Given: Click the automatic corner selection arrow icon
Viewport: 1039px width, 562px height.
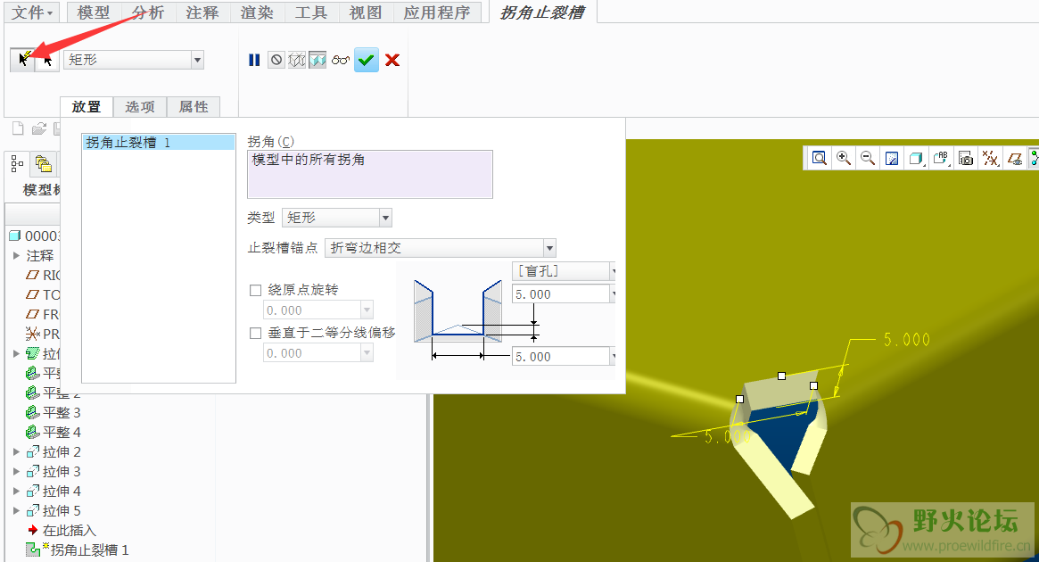Looking at the screenshot, I should click(23, 60).
